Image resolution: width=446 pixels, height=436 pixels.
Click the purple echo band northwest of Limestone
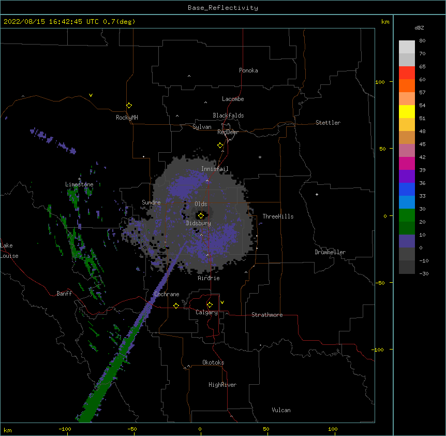point(53,141)
